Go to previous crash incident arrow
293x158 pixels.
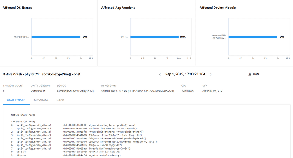pos(160,75)
